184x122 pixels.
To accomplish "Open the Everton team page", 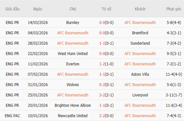I will click(73, 64).
